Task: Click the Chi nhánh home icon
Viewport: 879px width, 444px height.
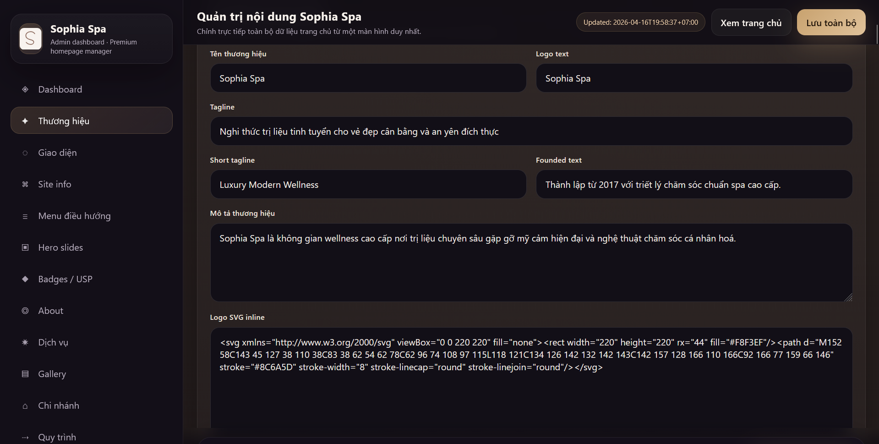Action: pyautogui.click(x=25, y=406)
